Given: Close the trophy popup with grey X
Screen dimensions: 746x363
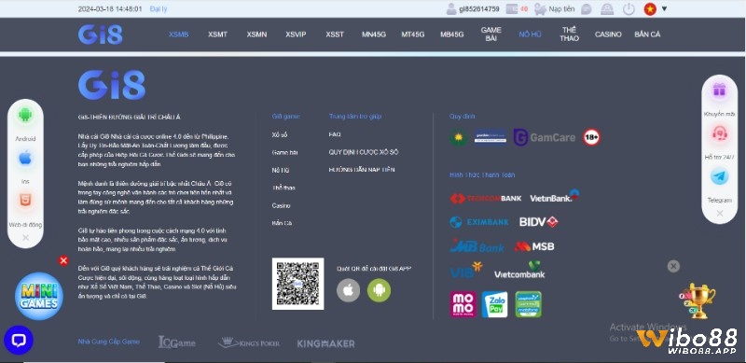Looking at the screenshot, I should pos(673,266).
